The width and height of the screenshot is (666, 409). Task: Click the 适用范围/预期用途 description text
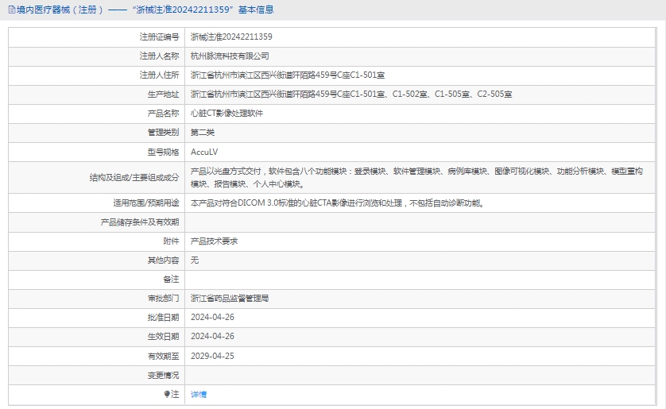[337, 203]
